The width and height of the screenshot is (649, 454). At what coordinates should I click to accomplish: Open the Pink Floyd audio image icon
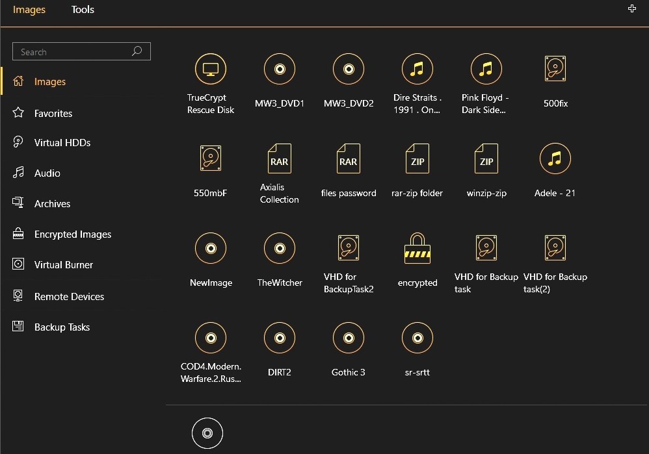[x=486, y=69]
